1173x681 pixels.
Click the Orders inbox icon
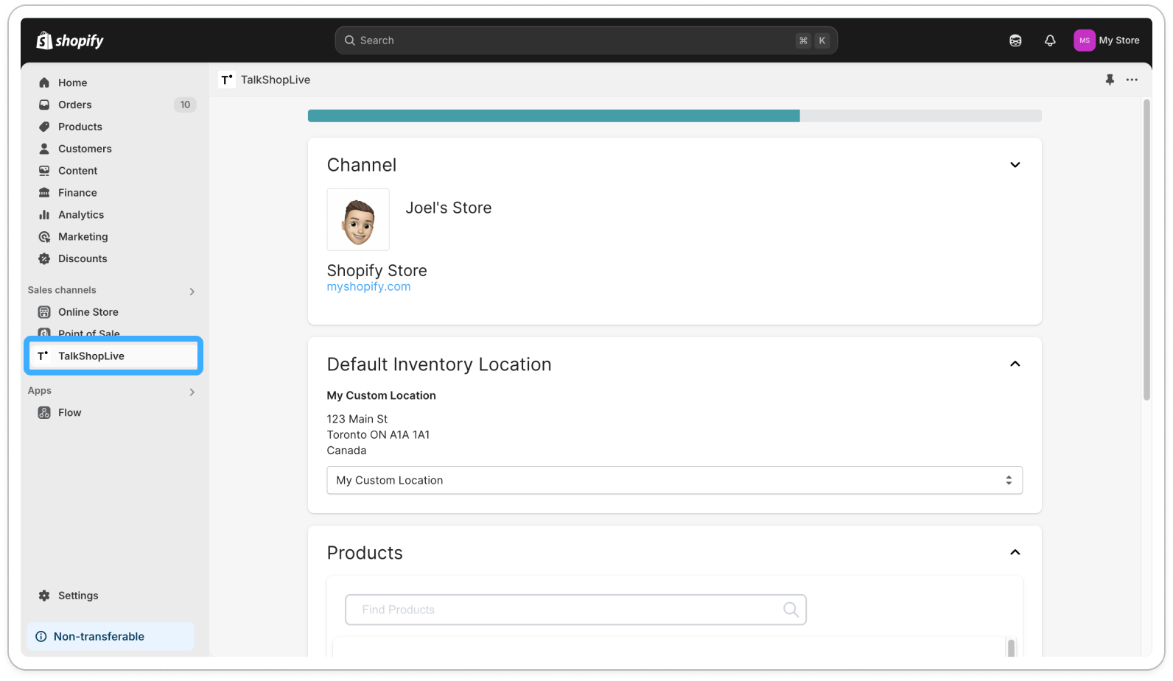tap(44, 105)
